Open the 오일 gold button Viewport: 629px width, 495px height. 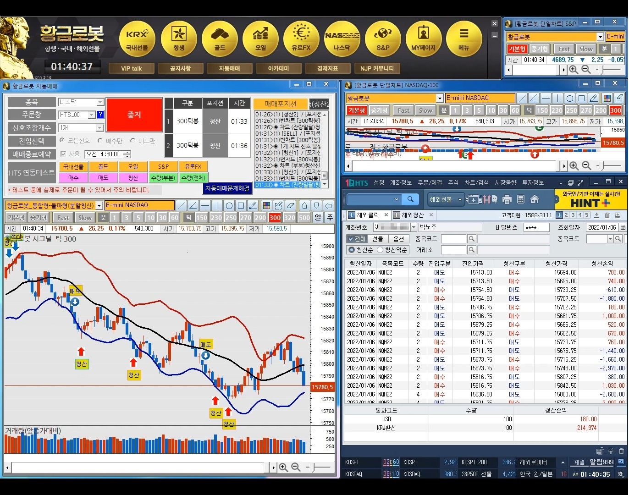point(260,39)
